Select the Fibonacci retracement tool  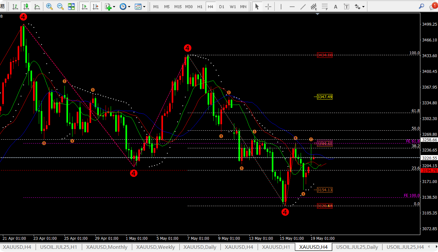325,6
